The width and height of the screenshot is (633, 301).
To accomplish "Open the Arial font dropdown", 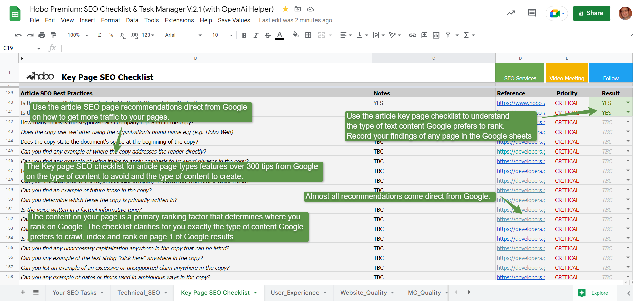I will [183, 35].
